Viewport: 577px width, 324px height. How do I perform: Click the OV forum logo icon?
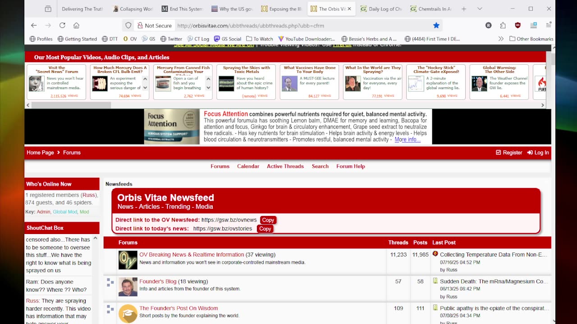128,260
